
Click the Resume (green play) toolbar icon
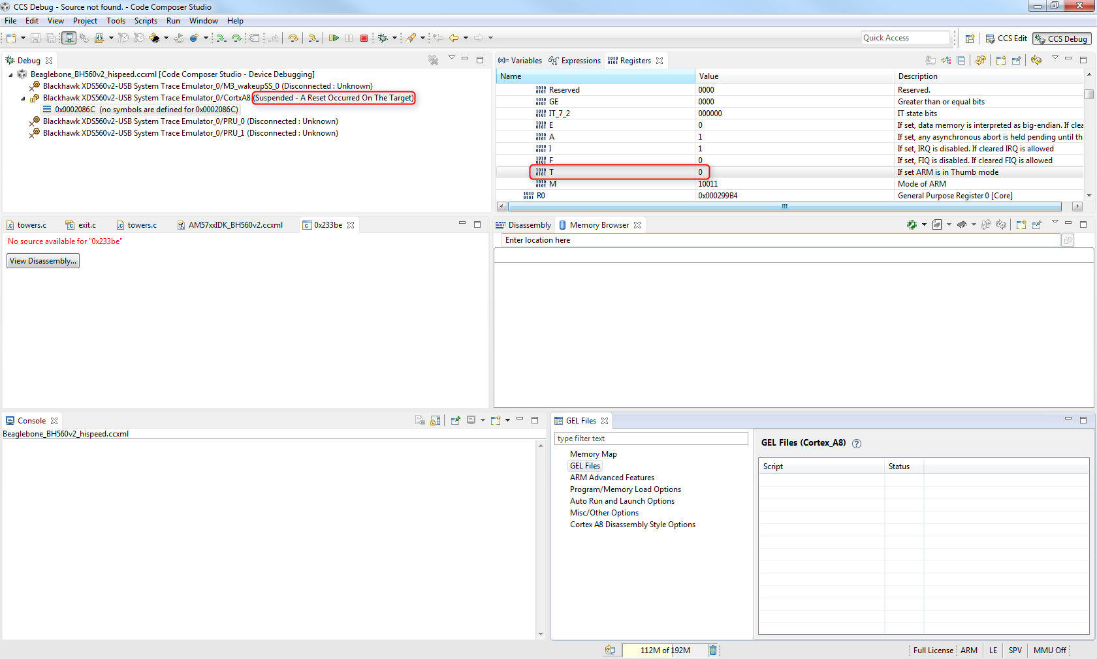pos(334,38)
